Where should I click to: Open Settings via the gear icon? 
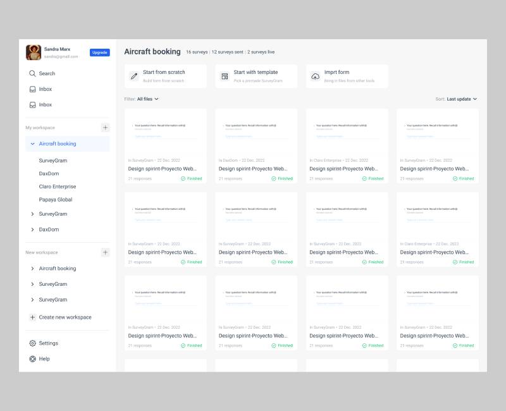tap(32, 343)
